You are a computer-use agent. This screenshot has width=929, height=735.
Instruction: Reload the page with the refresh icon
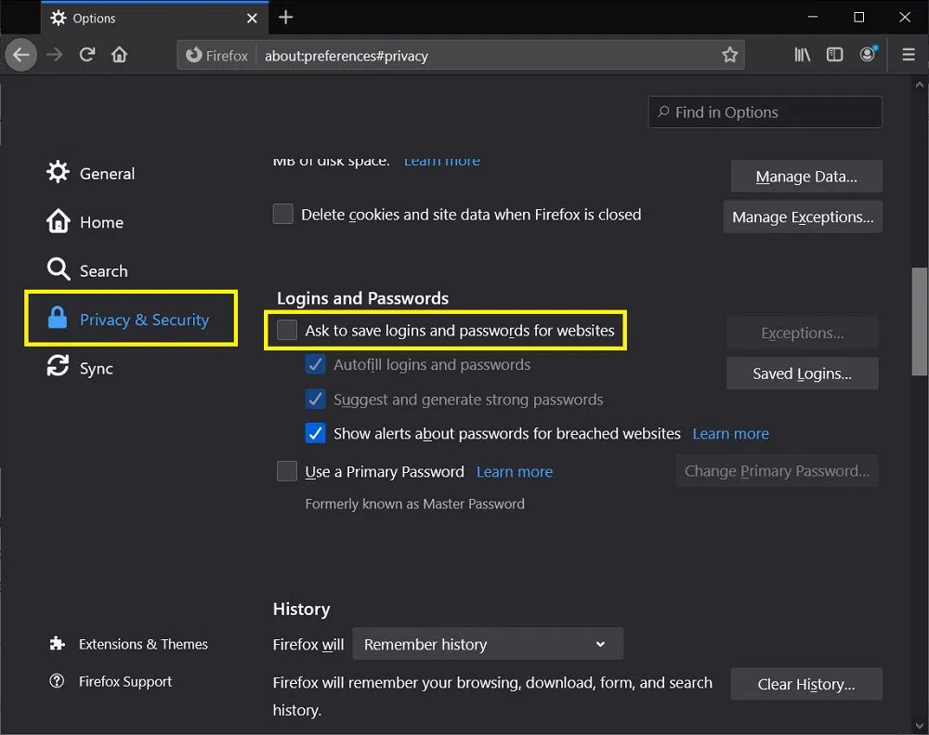(x=86, y=54)
